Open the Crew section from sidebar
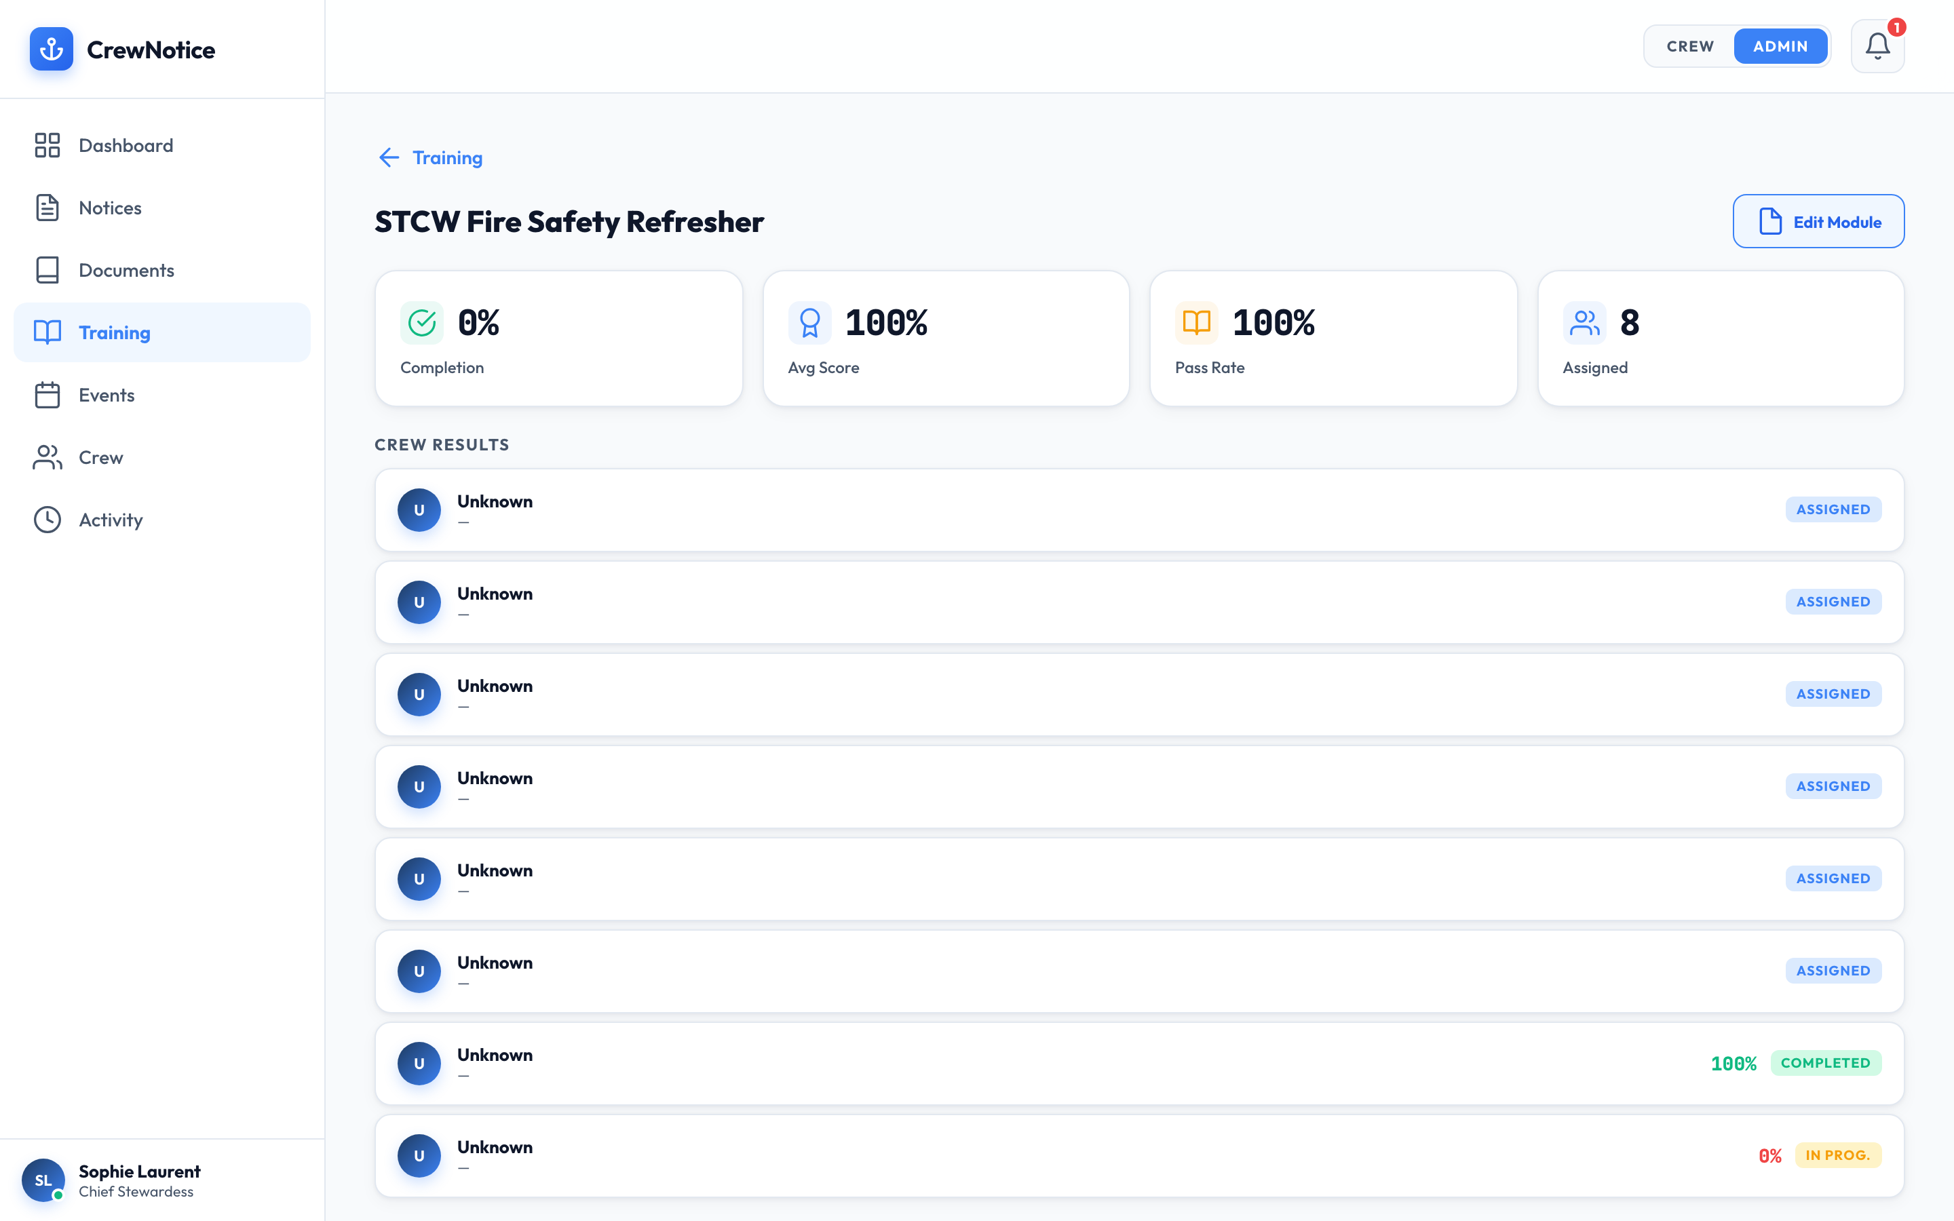The height and width of the screenshot is (1221, 1954). click(x=47, y=457)
